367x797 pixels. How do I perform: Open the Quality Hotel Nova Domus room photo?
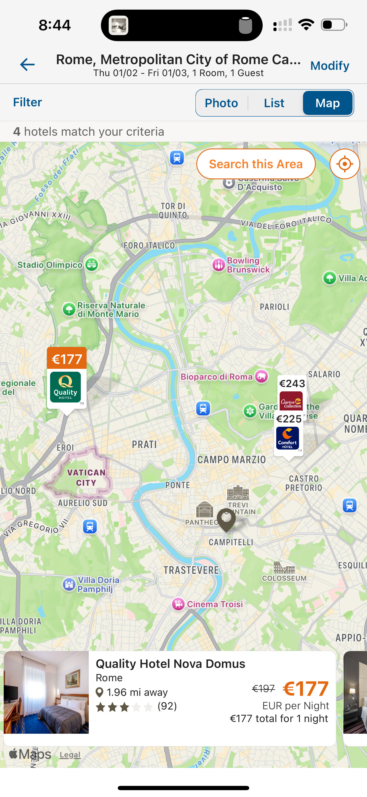click(x=46, y=692)
